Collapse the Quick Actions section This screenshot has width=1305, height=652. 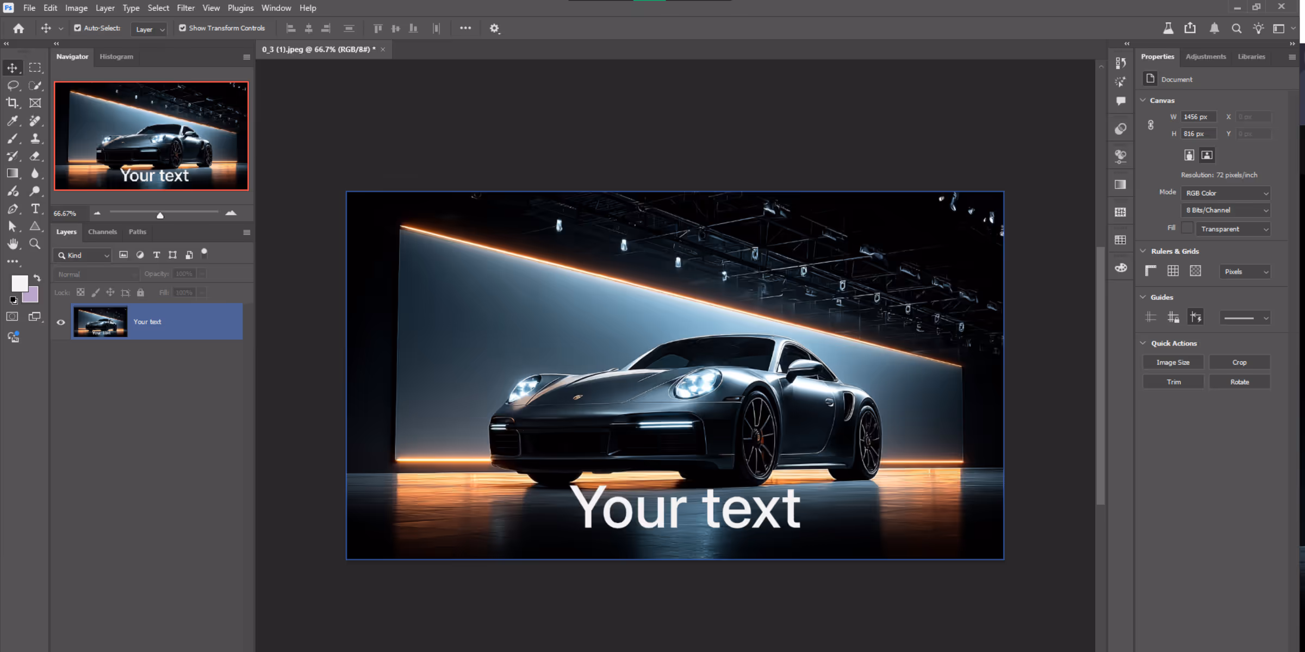coord(1143,343)
